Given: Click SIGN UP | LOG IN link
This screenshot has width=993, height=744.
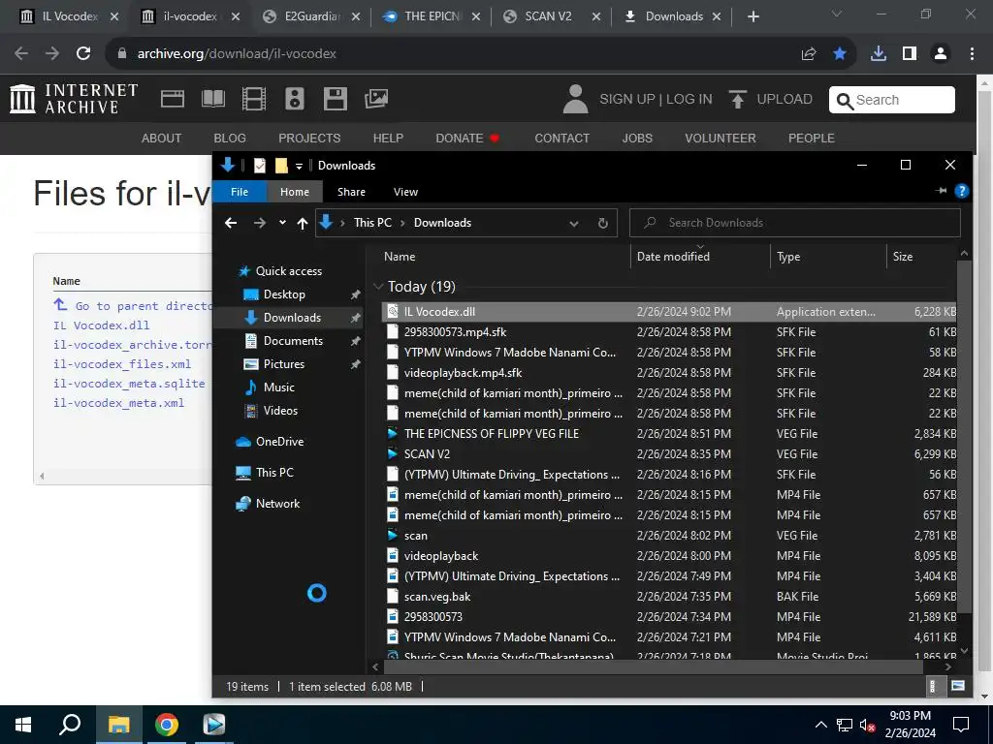Looking at the screenshot, I should 656,100.
